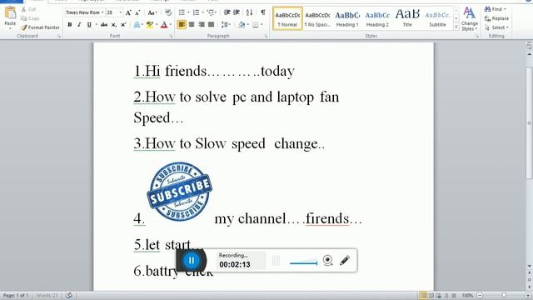The height and width of the screenshot is (300, 533).
Task: Click the Shrink Font icon
Action: 137,12
